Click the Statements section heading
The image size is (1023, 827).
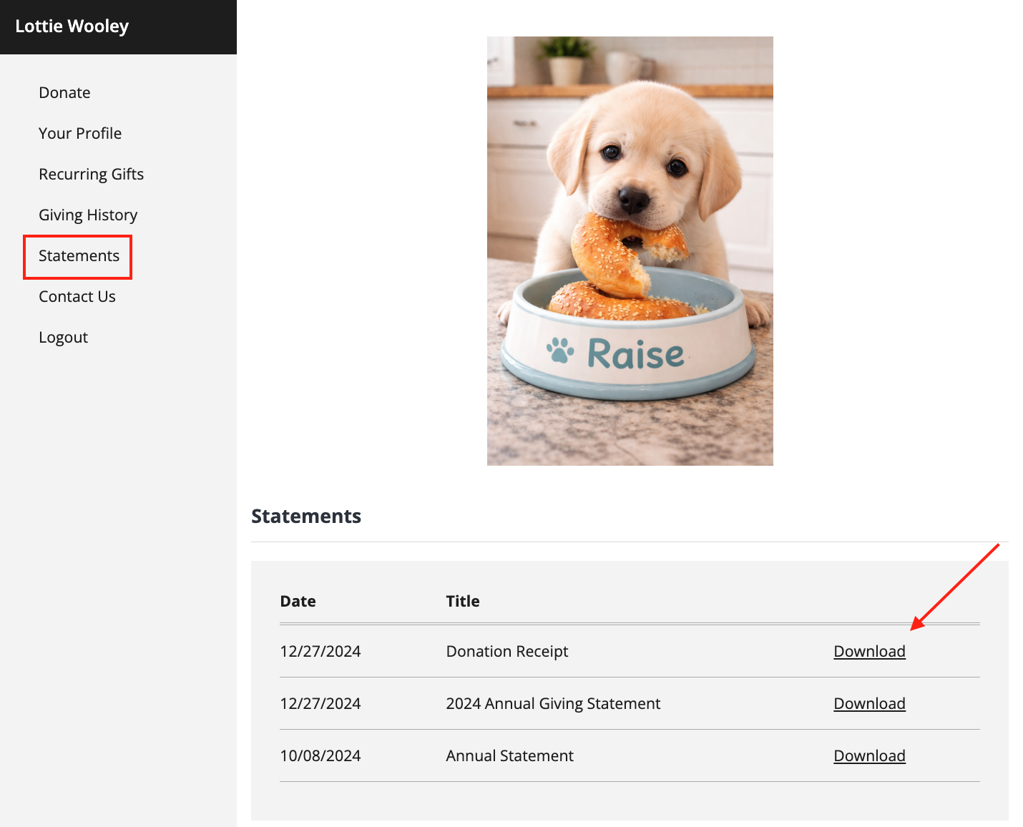click(x=306, y=517)
